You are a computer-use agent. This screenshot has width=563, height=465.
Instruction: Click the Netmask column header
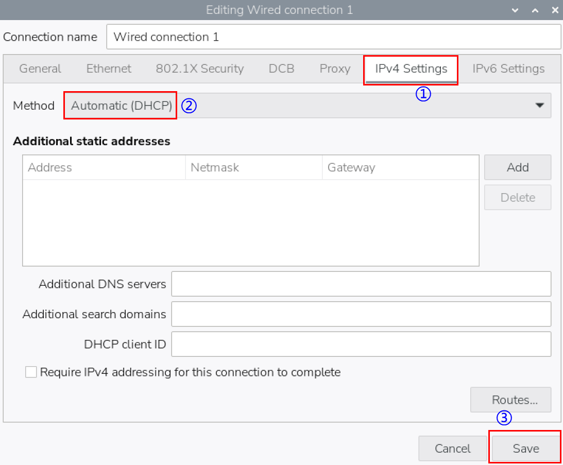(x=253, y=167)
